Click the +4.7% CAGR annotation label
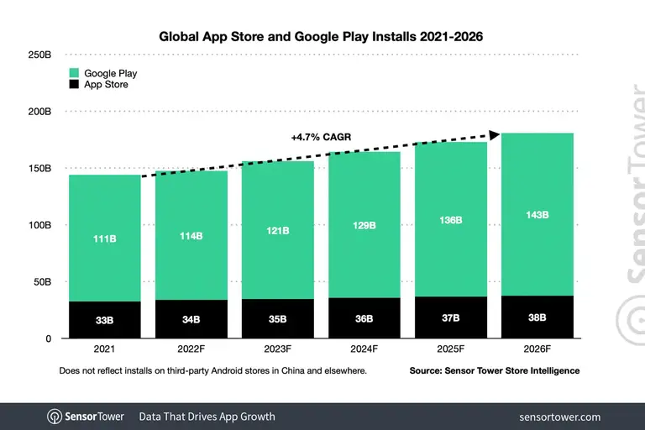Image resolution: width=645 pixels, height=430 pixels. [322, 136]
